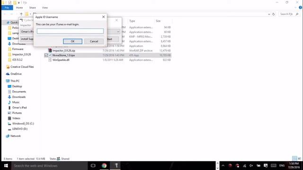This screenshot has height=170, width=303.
Task: Expand the address bar history dropdown
Action: tap(269, 14)
